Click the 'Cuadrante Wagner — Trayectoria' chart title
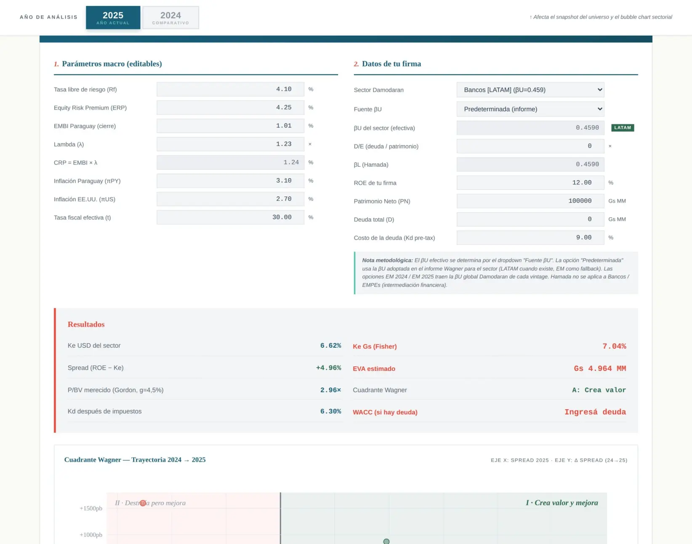692x544 pixels. [x=135, y=460]
